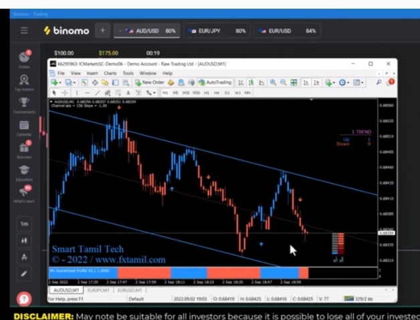Screen dimensions: 420x320
Task: Open Top traders in the Binomo sidebar
Action: click(x=24, y=82)
